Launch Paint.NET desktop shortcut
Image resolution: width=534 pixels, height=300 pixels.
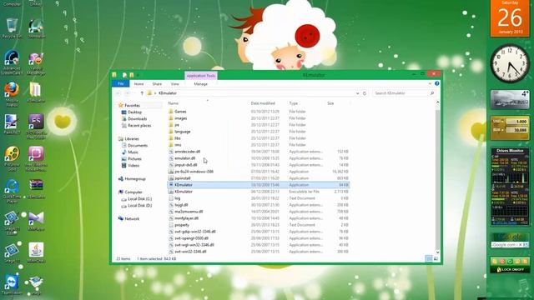pos(12,124)
